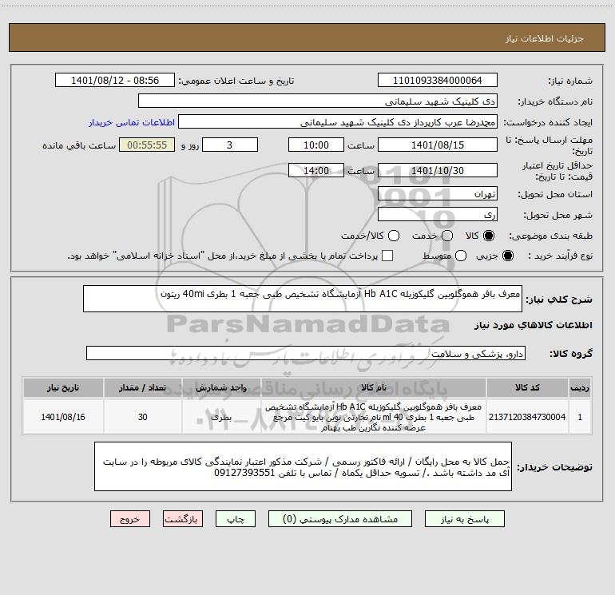Viewport: 615px width, 595px height.
Task: Click product code 2137120384730004 cell
Action: click(527, 417)
